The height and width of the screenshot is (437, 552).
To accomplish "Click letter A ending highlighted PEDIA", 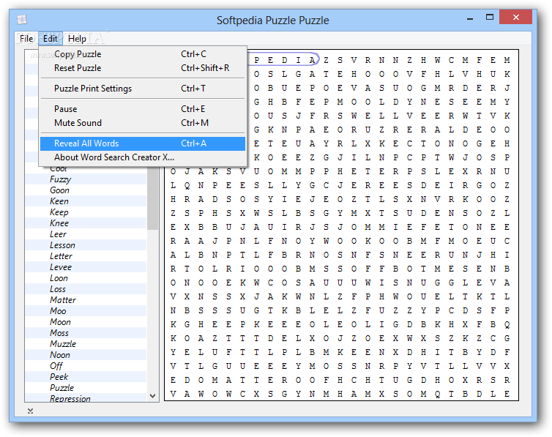I will 313,60.
